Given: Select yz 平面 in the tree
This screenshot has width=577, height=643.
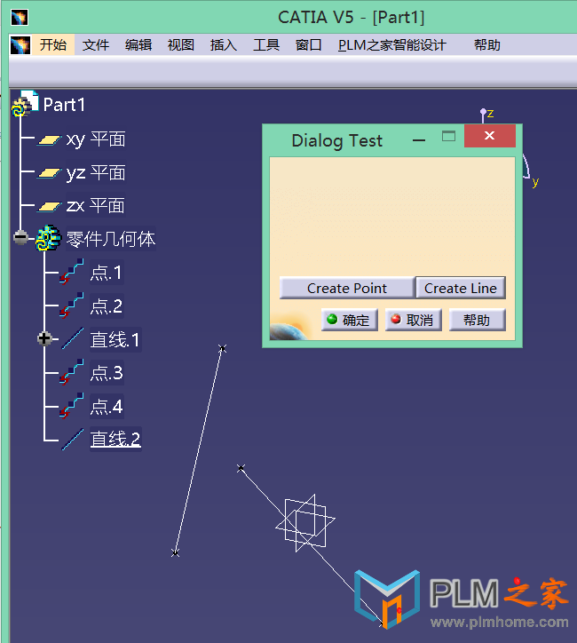Looking at the screenshot, I should tap(96, 172).
